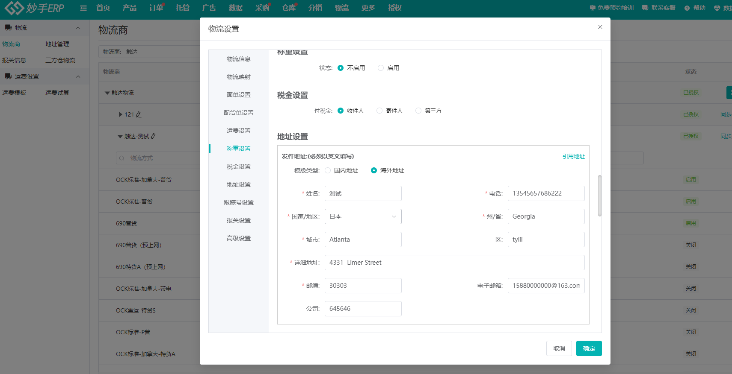Open 税金设置 settings tab
This screenshot has height=374, width=732.
point(239,167)
